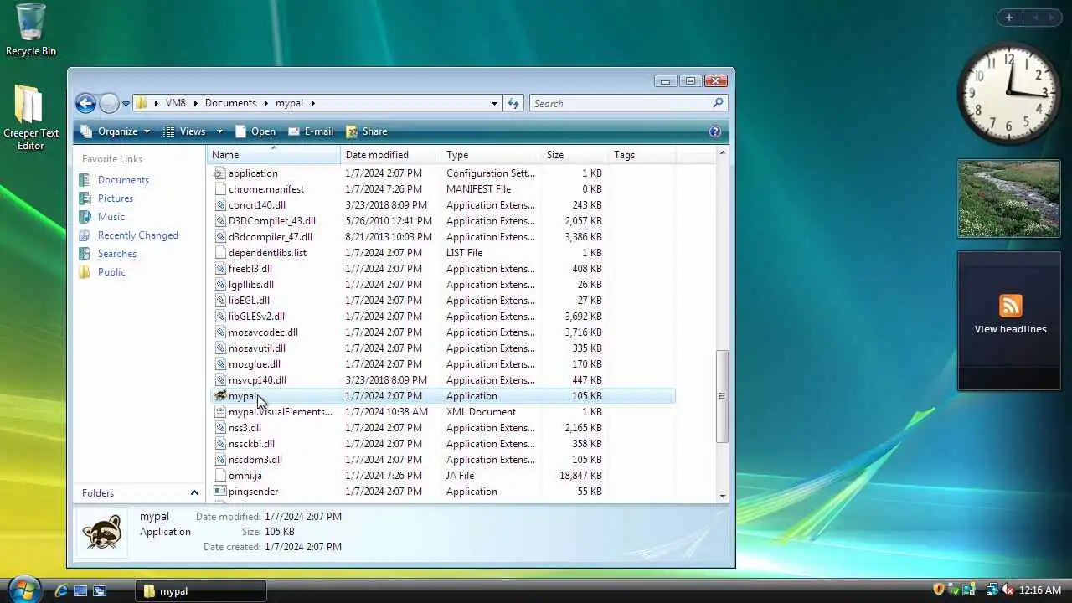1072x603 pixels.
Task: Select the pingsender application file icon
Action: point(220,492)
